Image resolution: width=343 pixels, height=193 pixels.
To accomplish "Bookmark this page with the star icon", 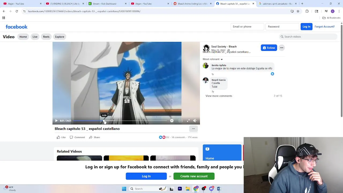I will pos(298,11).
